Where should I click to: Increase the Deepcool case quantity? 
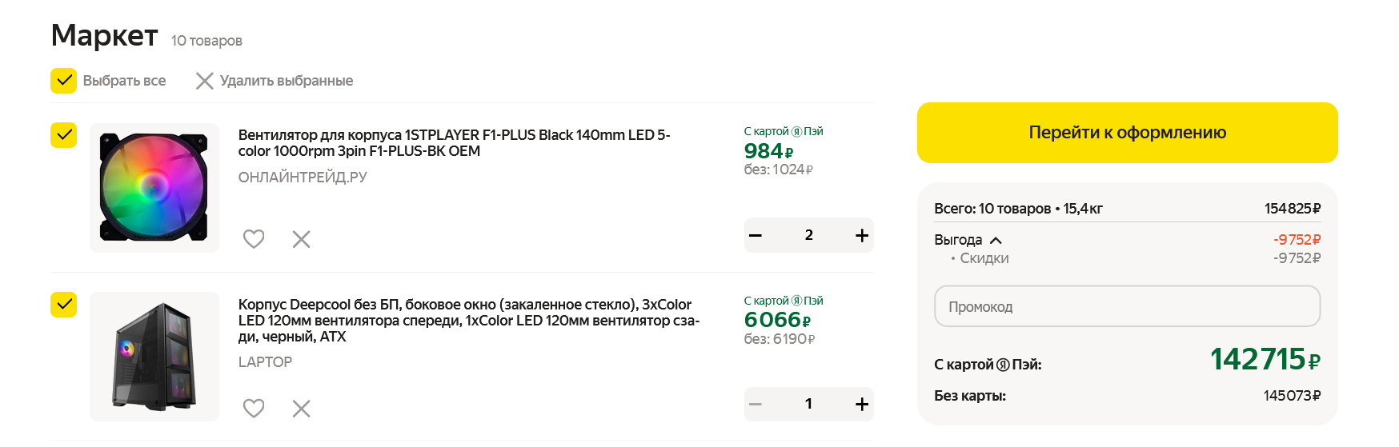(861, 405)
